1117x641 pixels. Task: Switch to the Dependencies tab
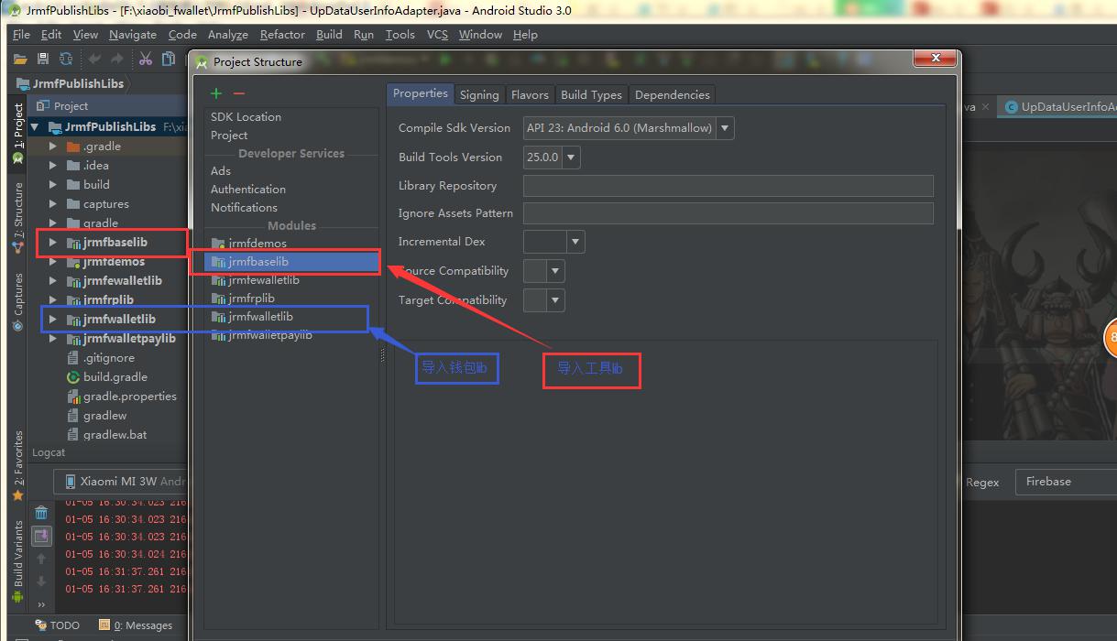672,94
